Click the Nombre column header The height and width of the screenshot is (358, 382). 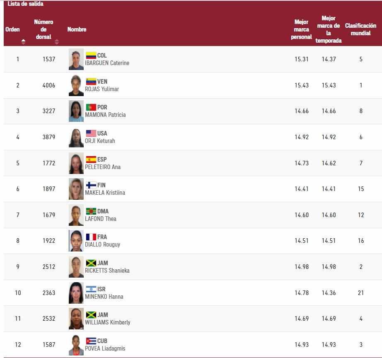click(77, 29)
